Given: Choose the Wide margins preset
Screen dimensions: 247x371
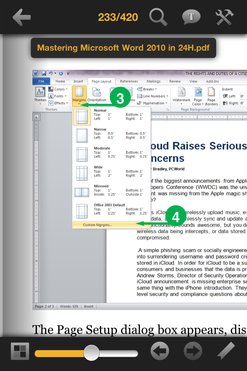Looking at the screenshot, I should click(x=111, y=173).
